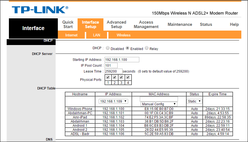Click the IP Pool Count field
The image size is (248, 142).
tap(111, 66)
